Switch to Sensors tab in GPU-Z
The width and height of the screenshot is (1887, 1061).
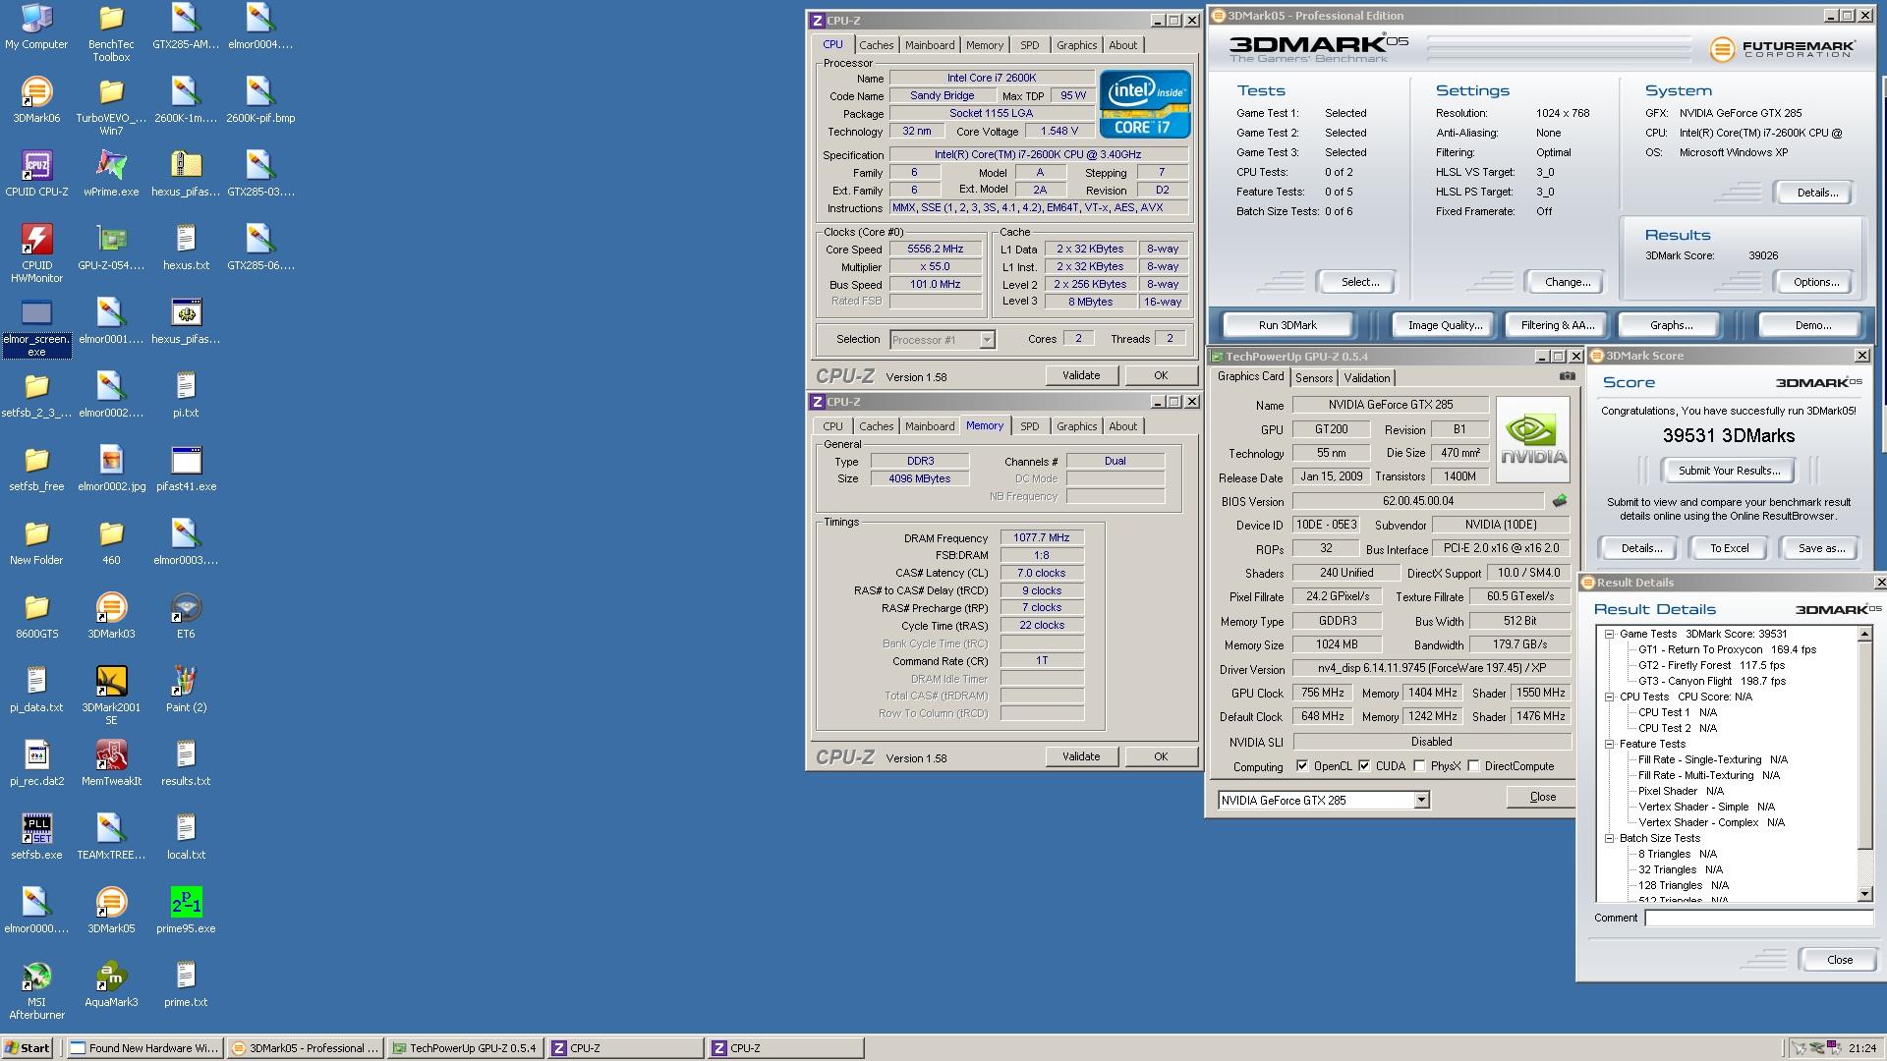coord(1314,378)
